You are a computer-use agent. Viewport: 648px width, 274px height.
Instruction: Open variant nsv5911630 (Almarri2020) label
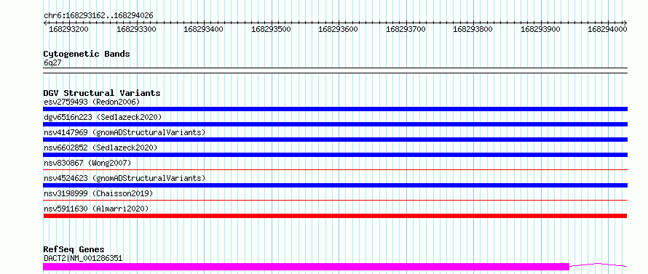[x=96, y=209]
